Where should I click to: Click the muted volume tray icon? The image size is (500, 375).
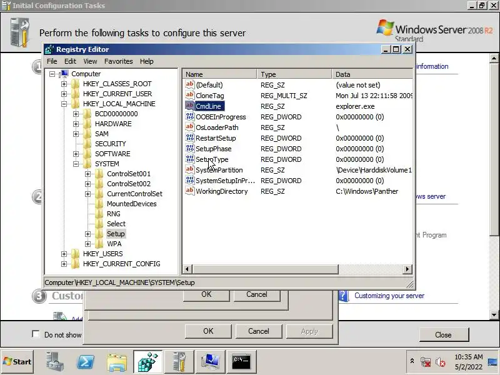tap(441, 362)
